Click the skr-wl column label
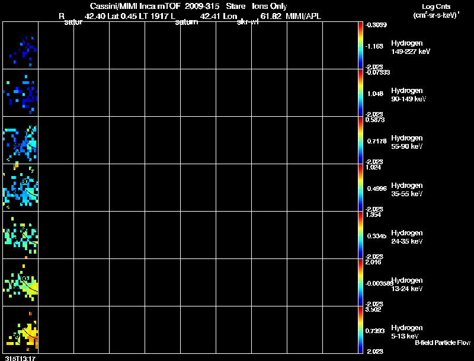This screenshot has height=361, width=474. point(248,22)
